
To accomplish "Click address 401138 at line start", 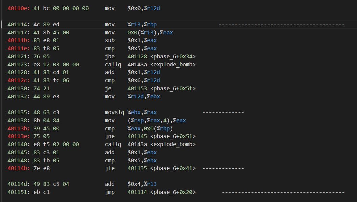I will pyautogui.click(x=19, y=120).
